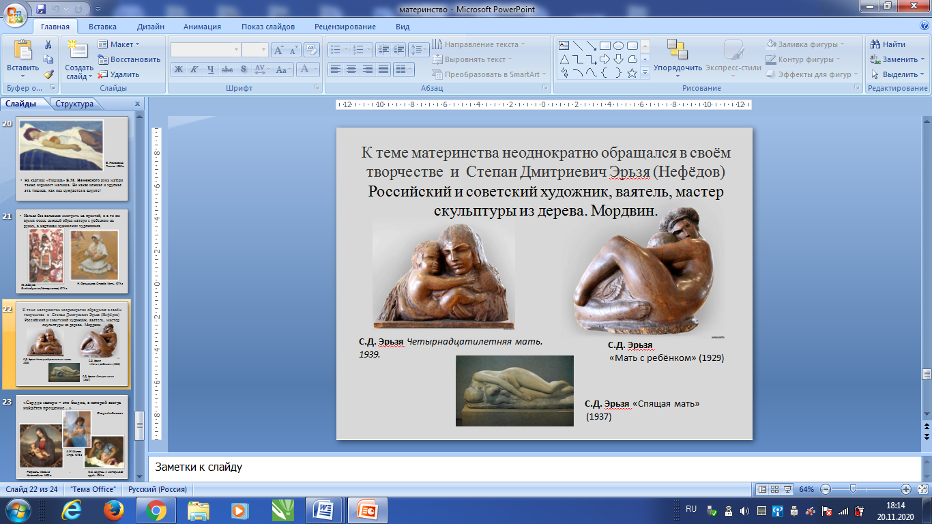Click the Format Painter brush icon
The width and height of the screenshot is (932, 524).
click(48, 74)
